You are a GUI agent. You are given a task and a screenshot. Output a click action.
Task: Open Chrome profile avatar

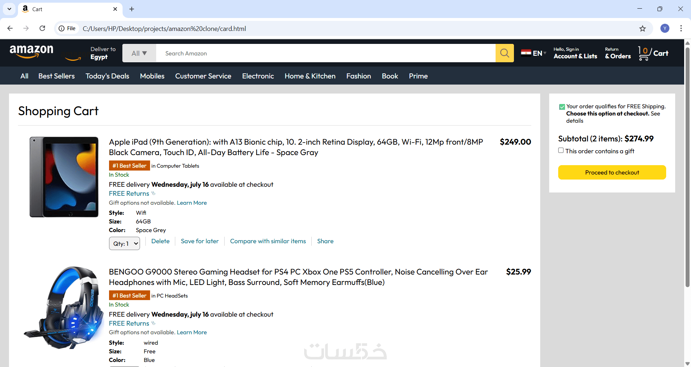(665, 28)
